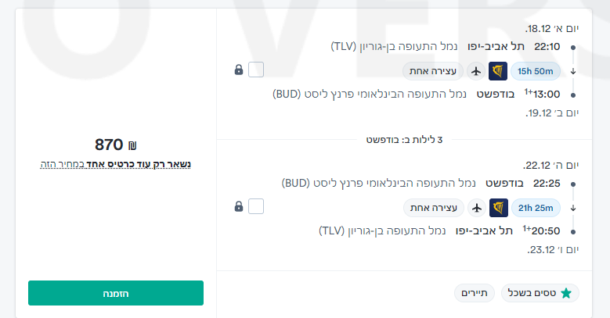Click the down arrow on the outbound flight timeline
The width and height of the screenshot is (610, 318).
pos(573,72)
